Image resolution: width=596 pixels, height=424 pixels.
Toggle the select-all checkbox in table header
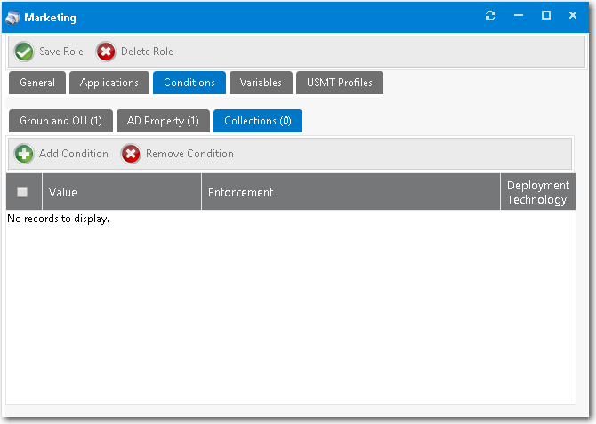pos(22,192)
